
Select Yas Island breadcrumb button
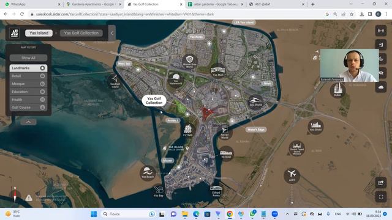point(39,33)
